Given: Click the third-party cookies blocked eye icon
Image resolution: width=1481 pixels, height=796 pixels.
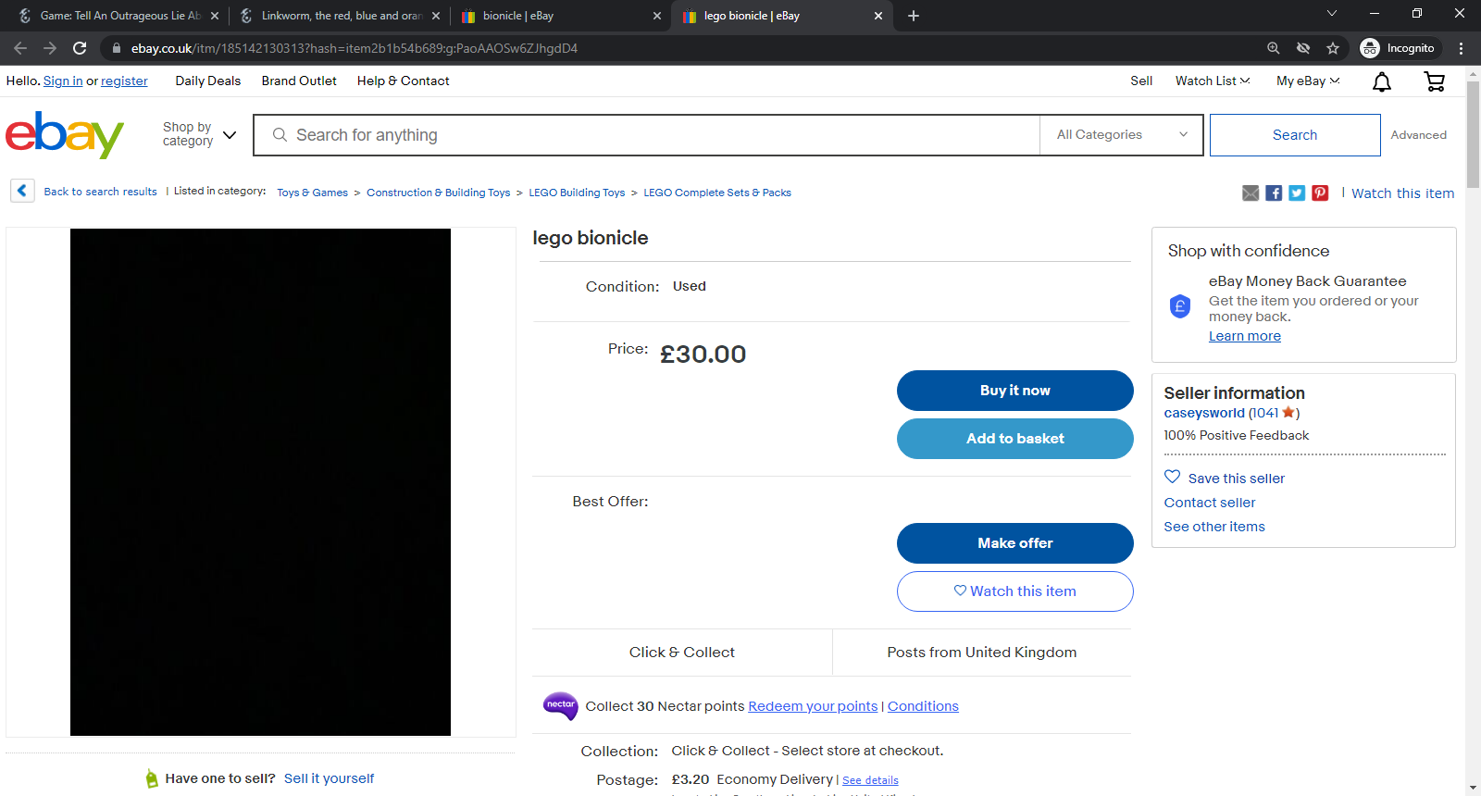Looking at the screenshot, I should click(x=1303, y=48).
